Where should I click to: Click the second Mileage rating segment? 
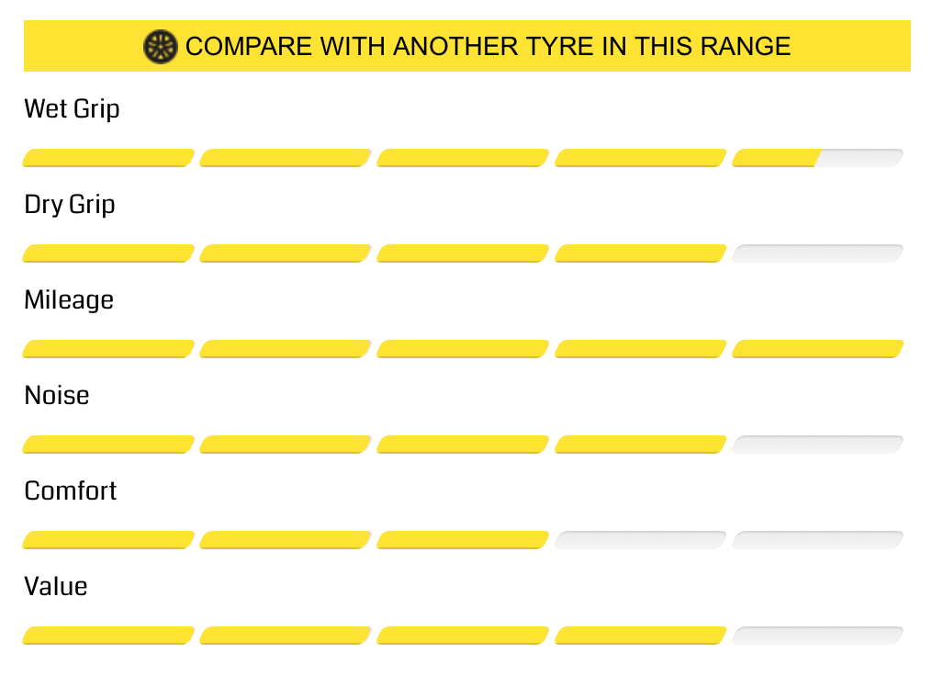pyautogui.click(x=286, y=349)
